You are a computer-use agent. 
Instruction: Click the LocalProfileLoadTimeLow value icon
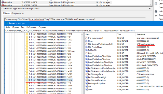87,59
